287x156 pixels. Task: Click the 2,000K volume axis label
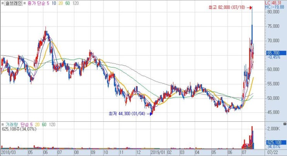click(273, 129)
